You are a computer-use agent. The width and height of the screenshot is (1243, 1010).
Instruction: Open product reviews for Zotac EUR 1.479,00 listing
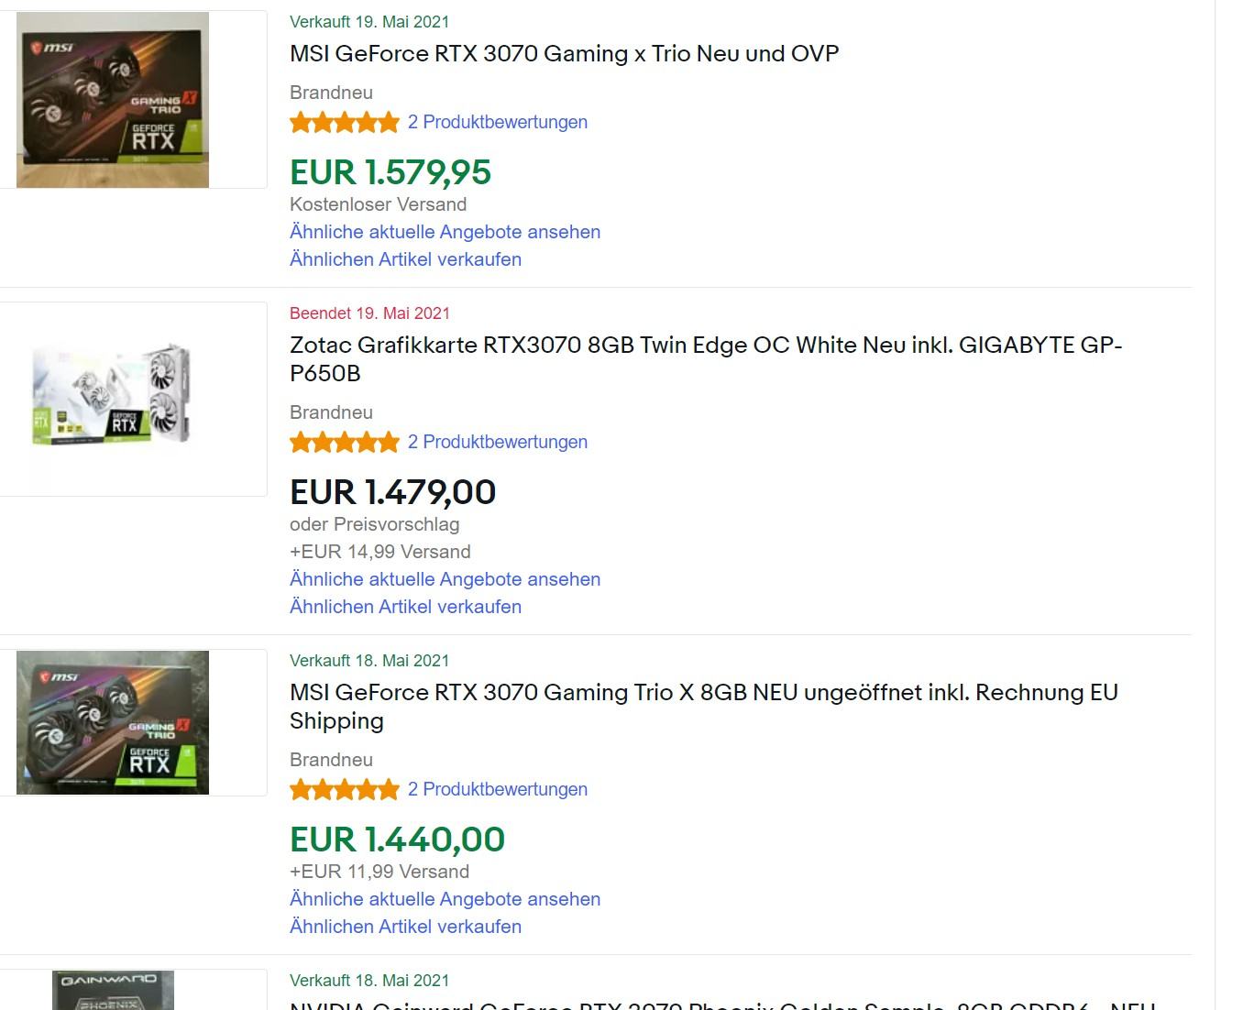pos(498,442)
